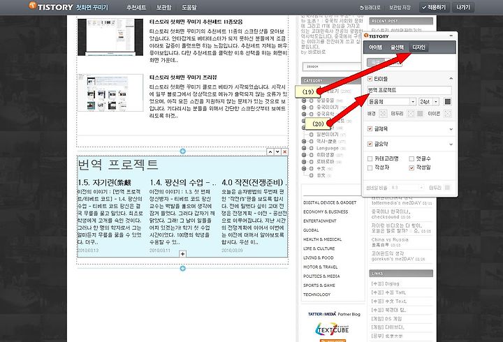Open post titled 1.4. 팡신의 수업

[x=182, y=183]
